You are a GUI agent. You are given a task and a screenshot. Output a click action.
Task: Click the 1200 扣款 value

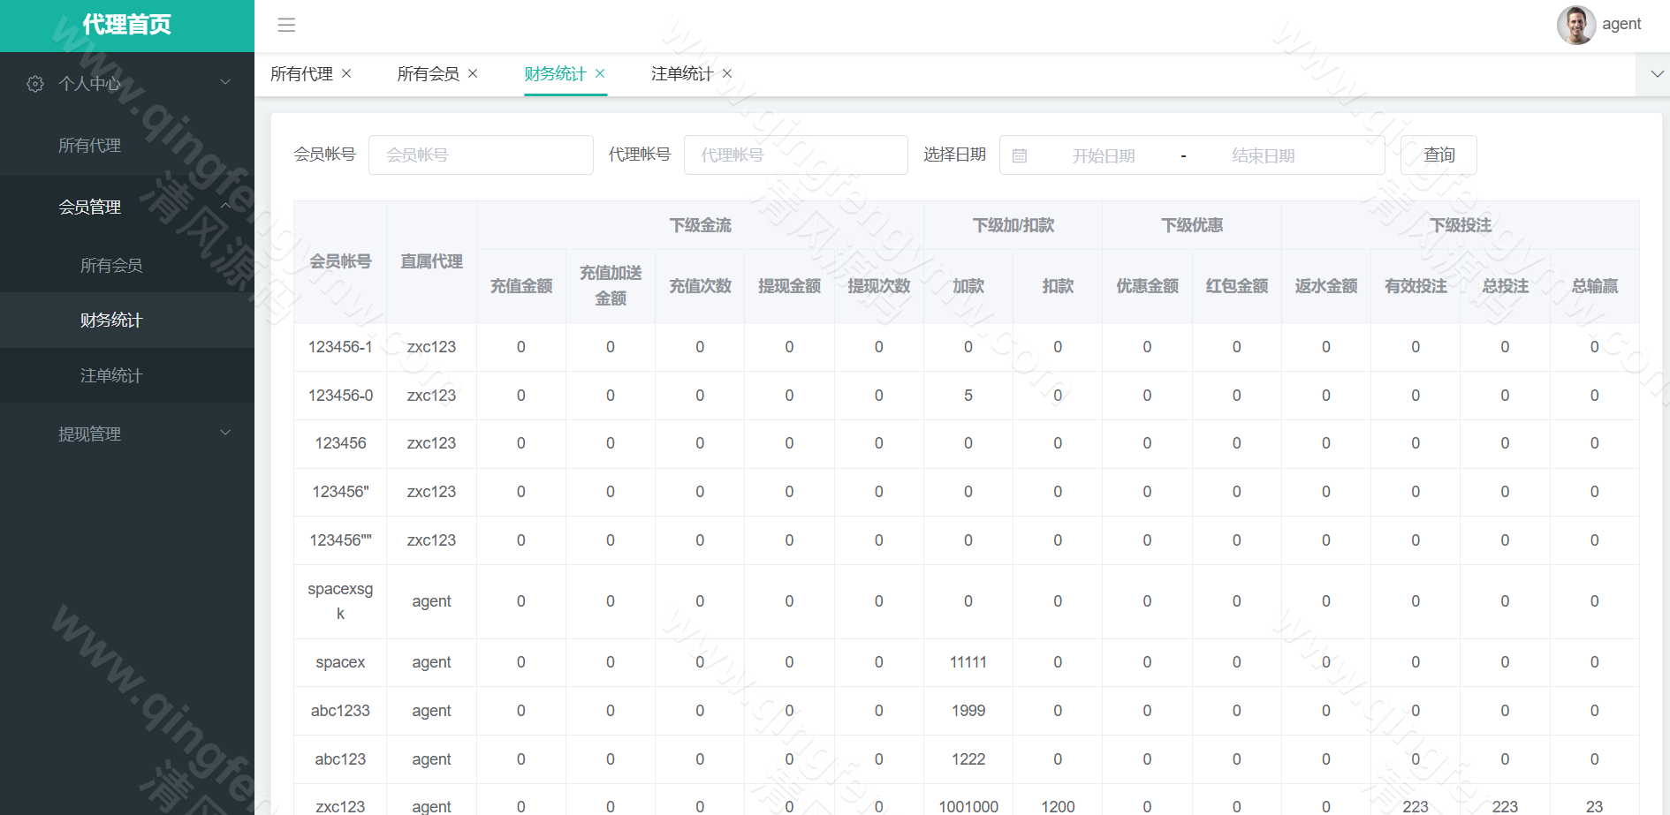pos(1058,807)
